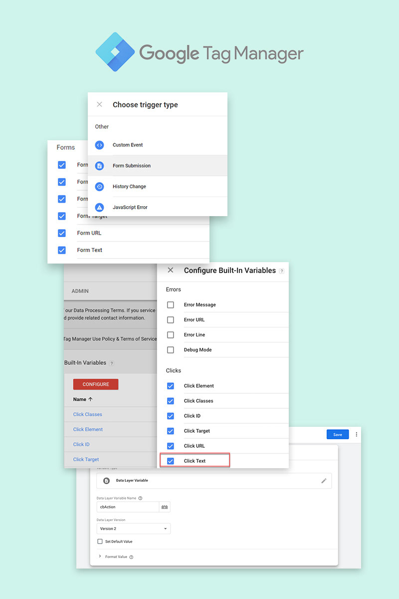Uncheck the Click Target checkbox
The image size is (399, 599).
pos(171,431)
